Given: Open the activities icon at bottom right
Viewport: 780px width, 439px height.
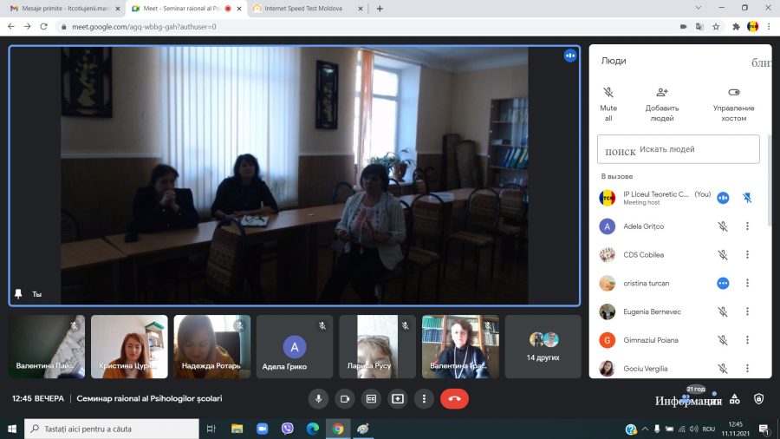Looking at the screenshot, I should [x=734, y=399].
